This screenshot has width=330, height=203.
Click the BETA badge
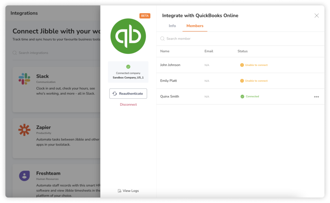(145, 16)
